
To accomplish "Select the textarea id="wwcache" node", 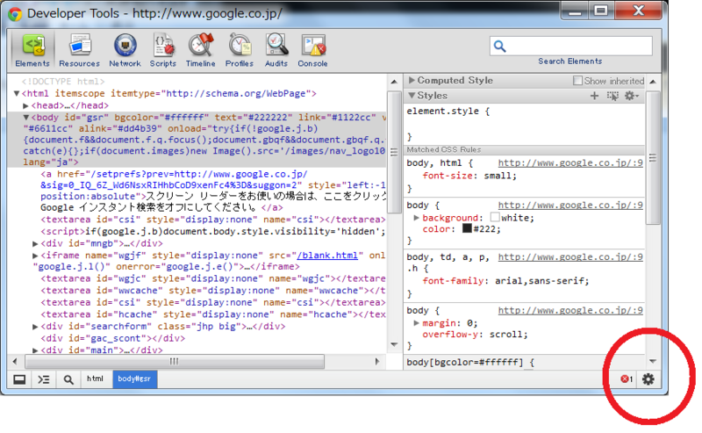I will click(x=213, y=291).
